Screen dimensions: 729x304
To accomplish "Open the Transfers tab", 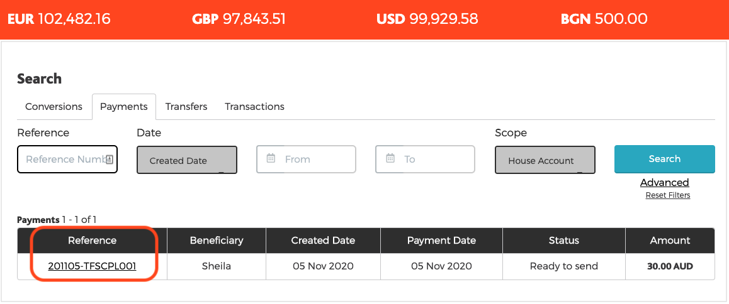I will tap(186, 106).
